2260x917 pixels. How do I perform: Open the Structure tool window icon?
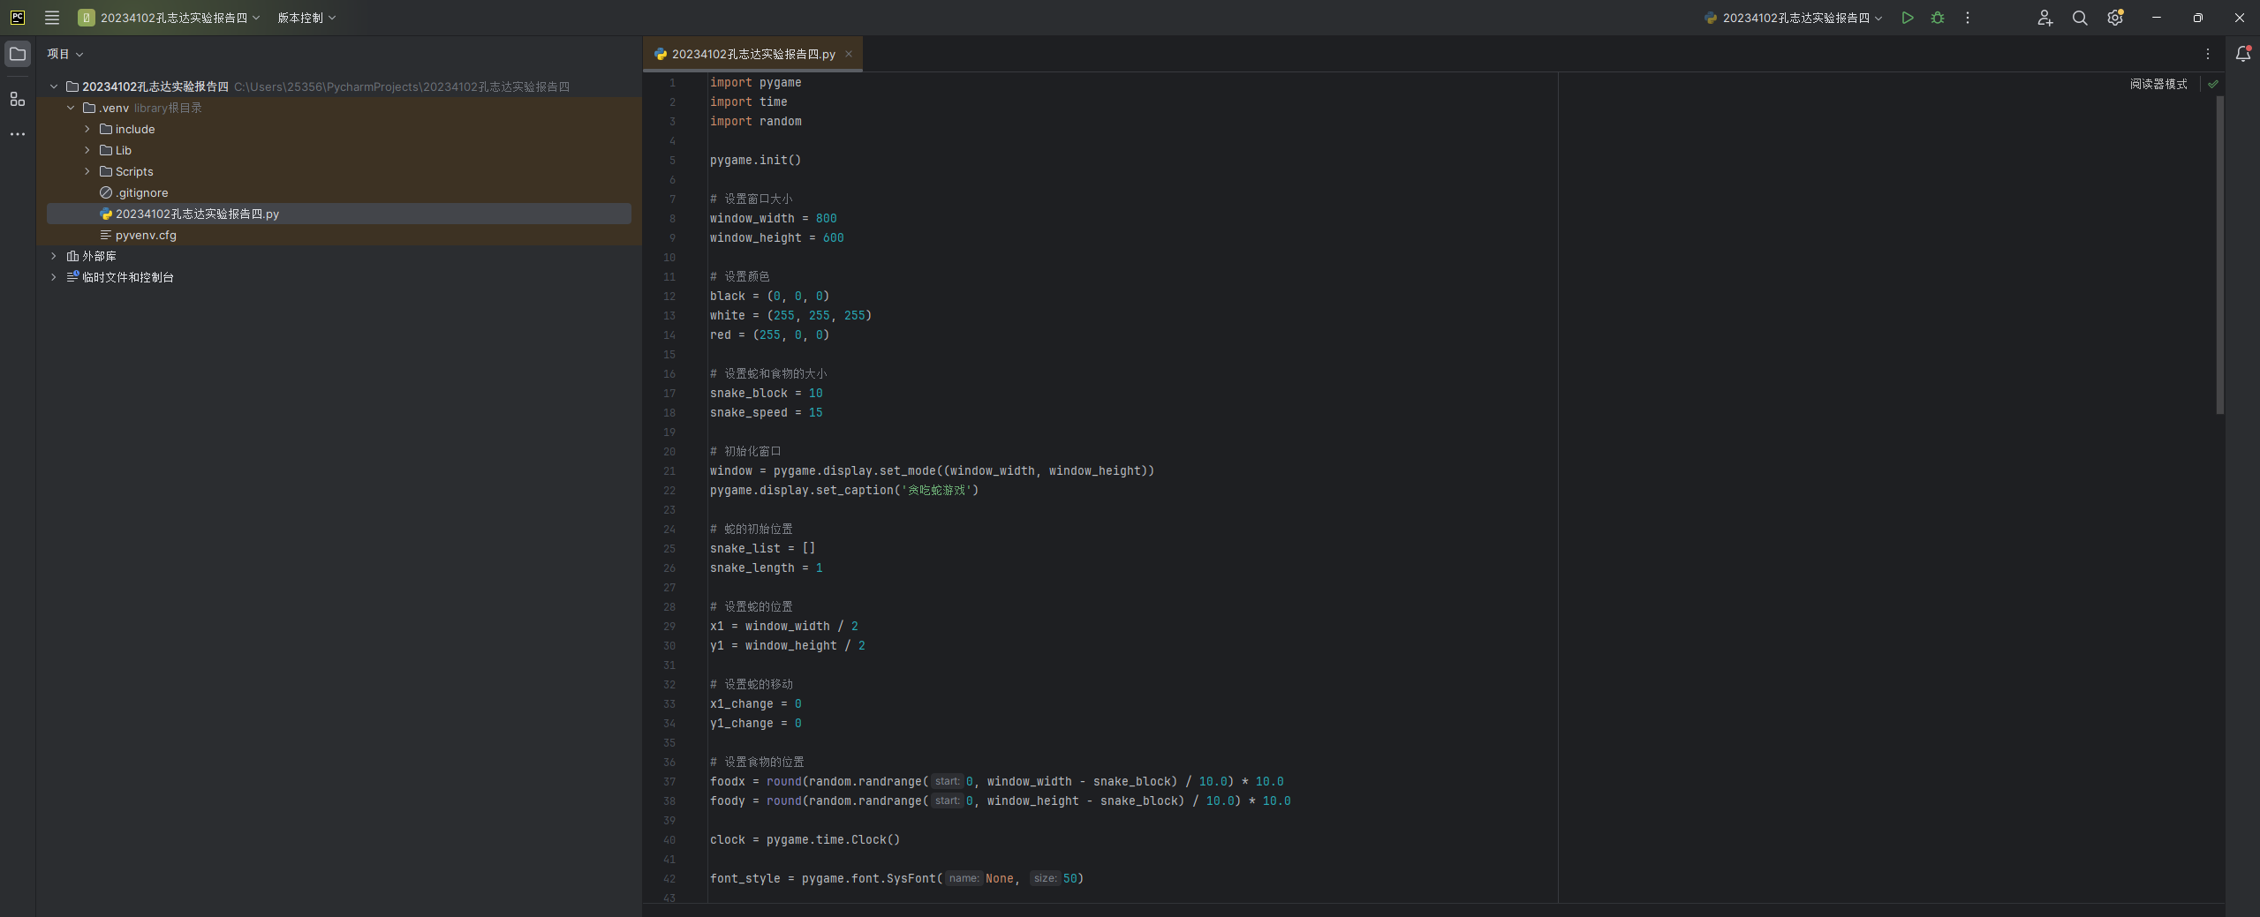pyautogui.click(x=18, y=99)
